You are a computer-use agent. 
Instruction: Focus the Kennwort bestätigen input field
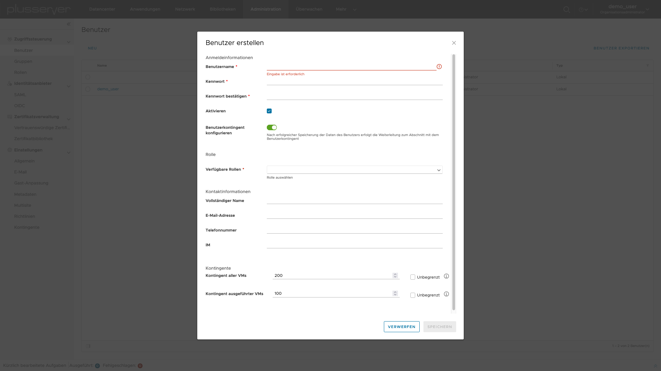(x=355, y=96)
